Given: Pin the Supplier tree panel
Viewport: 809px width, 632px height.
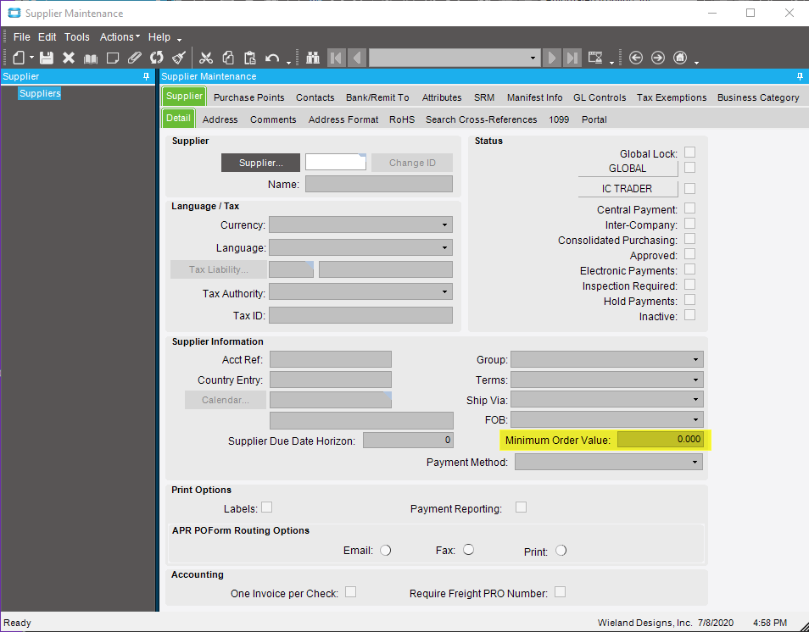Looking at the screenshot, I should click(x=146, y=76).
